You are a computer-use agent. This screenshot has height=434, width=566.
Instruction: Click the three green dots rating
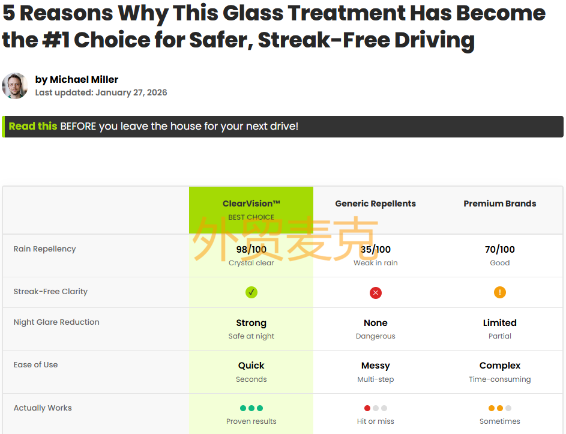[251, 408]
